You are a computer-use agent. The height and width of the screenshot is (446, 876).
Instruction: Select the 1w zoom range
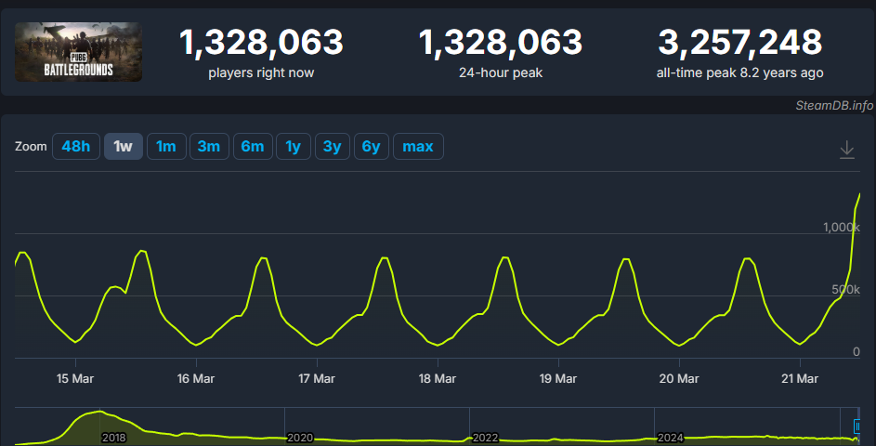(x=123, y=147)
